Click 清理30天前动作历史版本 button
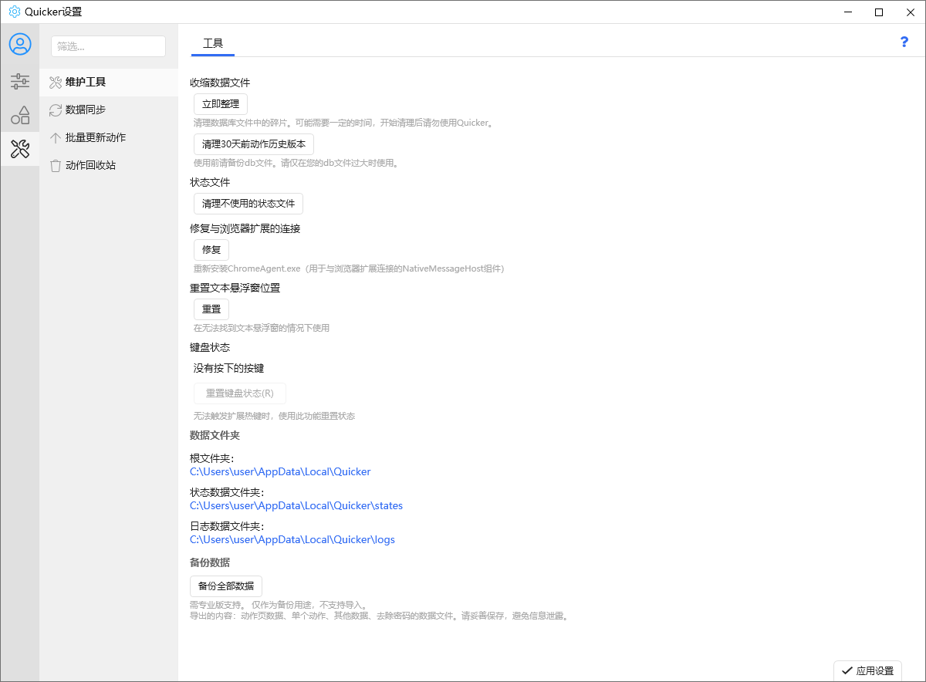Image resolution: width=926 pixels, height=682 pixels. click(253, 144)
